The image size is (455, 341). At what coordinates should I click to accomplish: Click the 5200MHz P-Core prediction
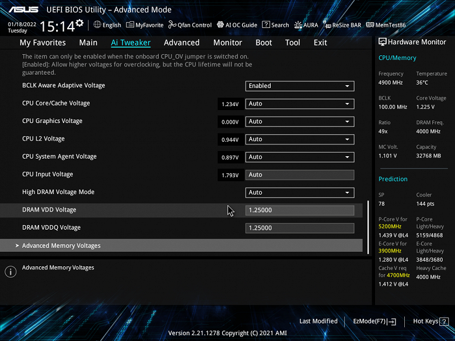390,227
